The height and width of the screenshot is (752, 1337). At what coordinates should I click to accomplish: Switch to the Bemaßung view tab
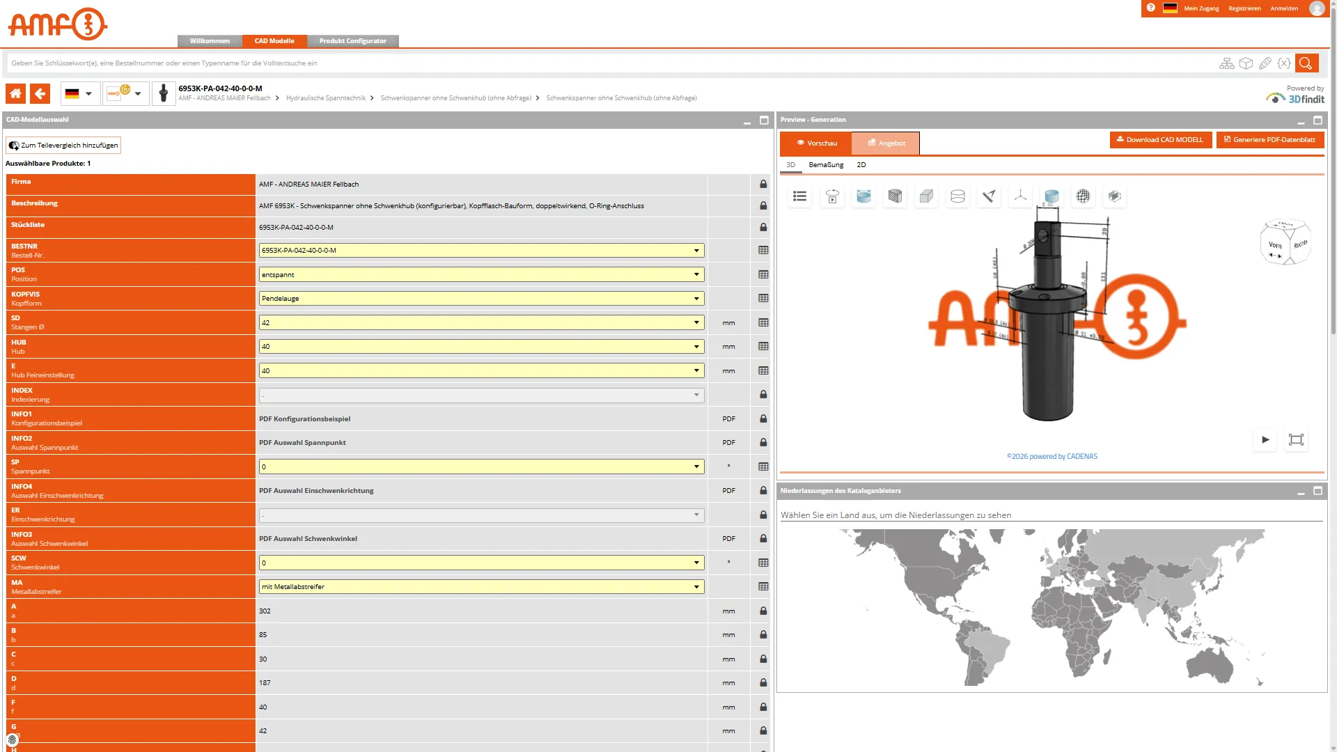tap(826, 165)
